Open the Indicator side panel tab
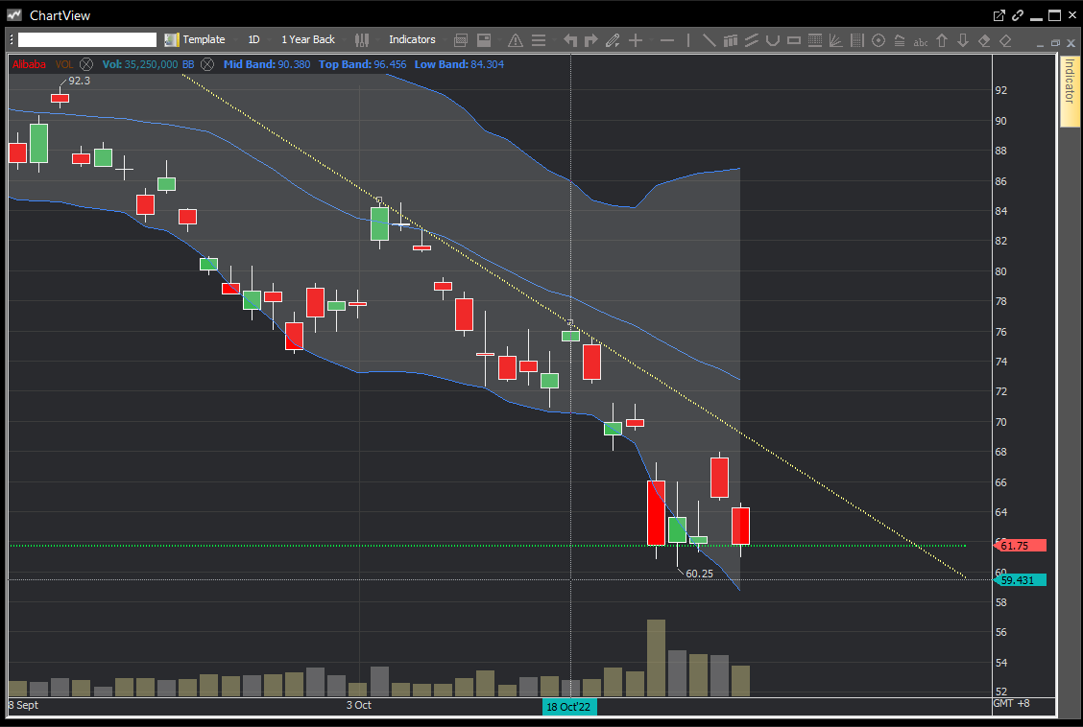This screenshot has width=1083, height=727. 1069,86
